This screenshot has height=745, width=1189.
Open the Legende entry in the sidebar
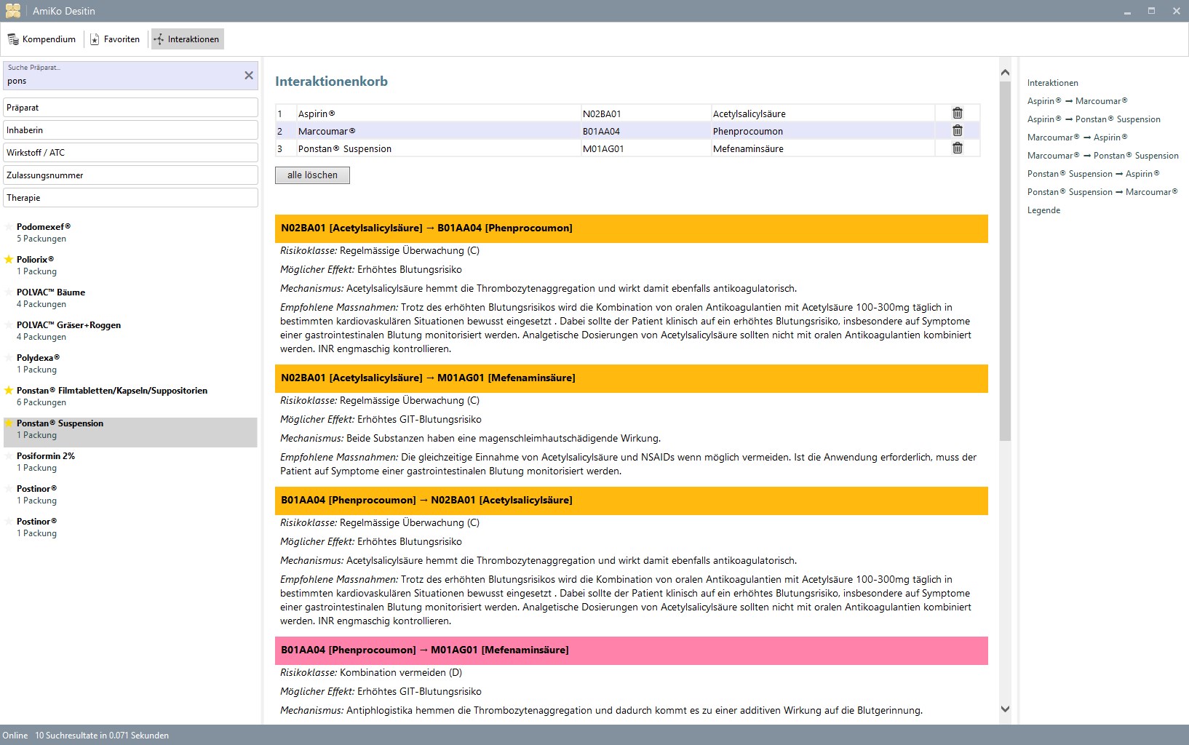[1043, 210]
